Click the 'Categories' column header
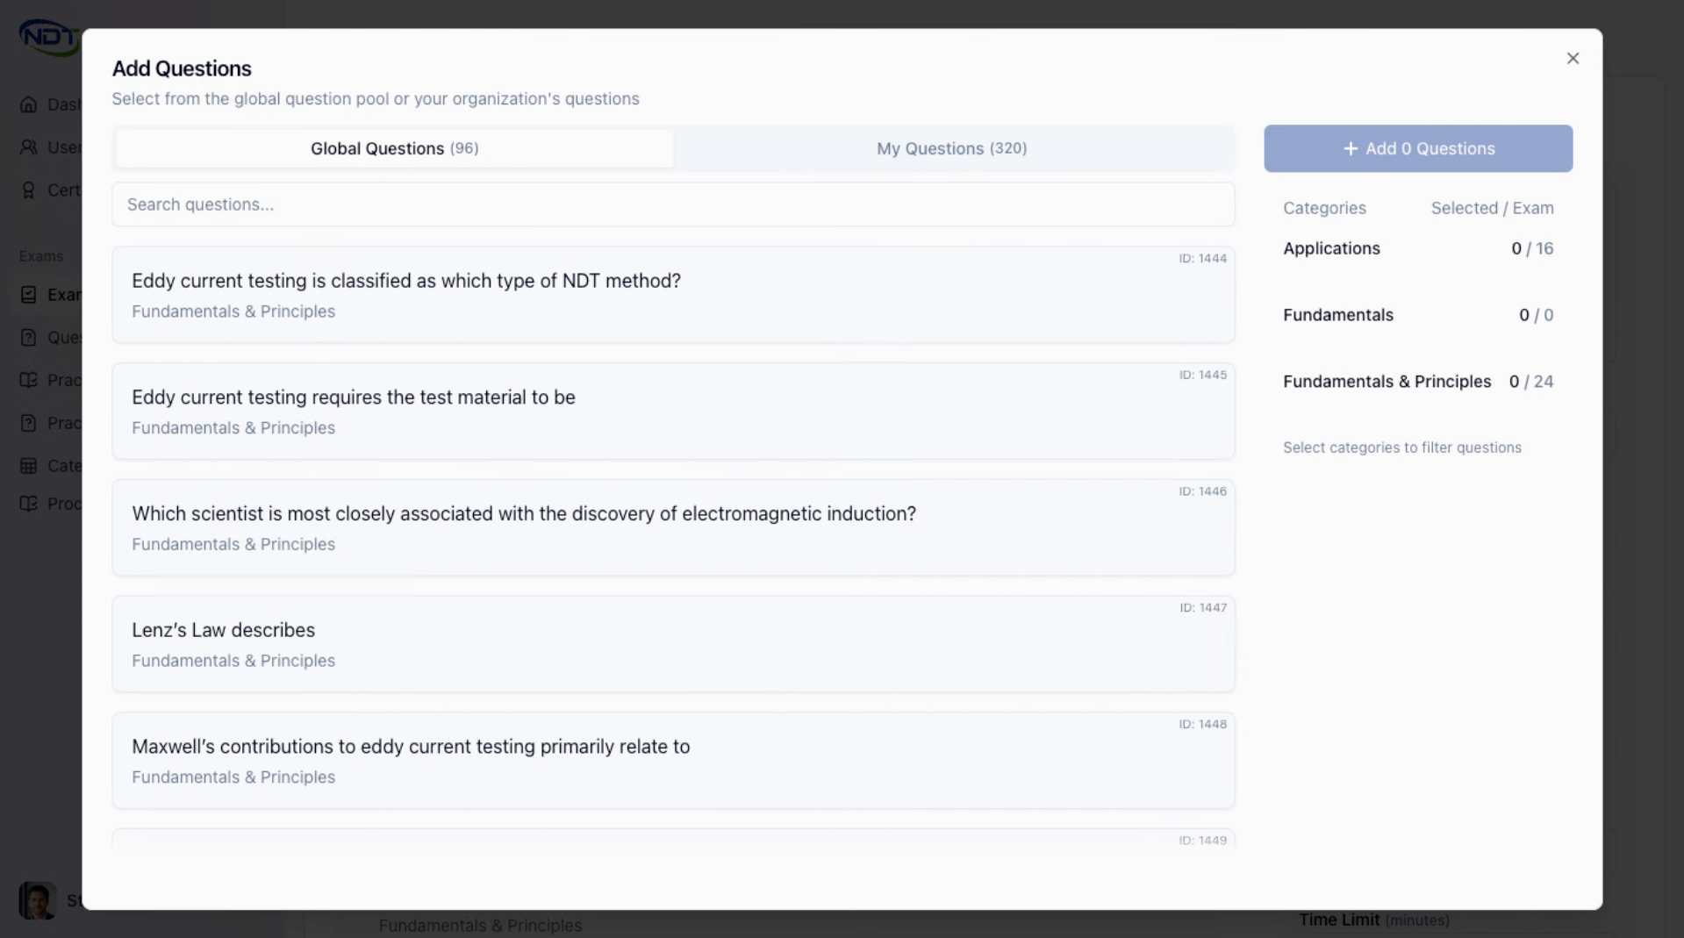The width and height of the screenshot is (1684, 938). click(x=1324, y=208)
